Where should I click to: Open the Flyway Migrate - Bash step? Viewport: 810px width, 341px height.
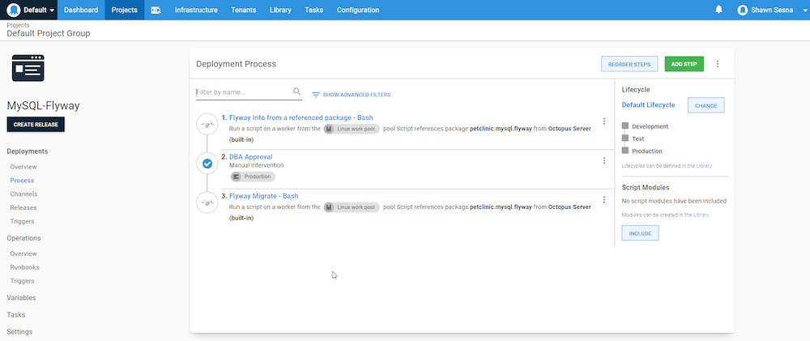263,196
